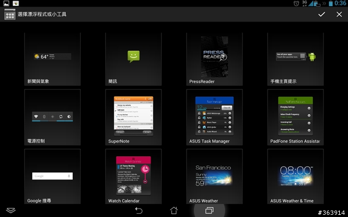This screenshot has width=348, height=217.
Task: Tap the Watch Calendar label
Action: tap(124, 201)
